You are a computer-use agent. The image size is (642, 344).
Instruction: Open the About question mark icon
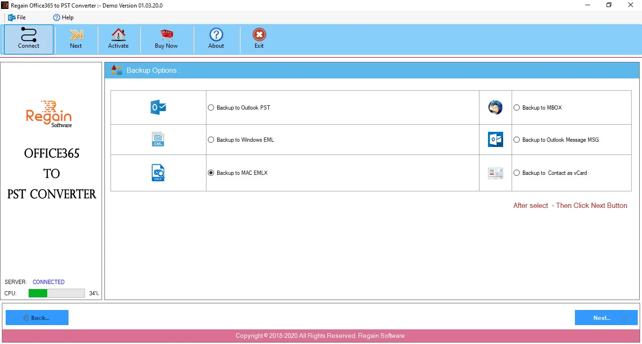pyautogui.click(x=216, y=35)
